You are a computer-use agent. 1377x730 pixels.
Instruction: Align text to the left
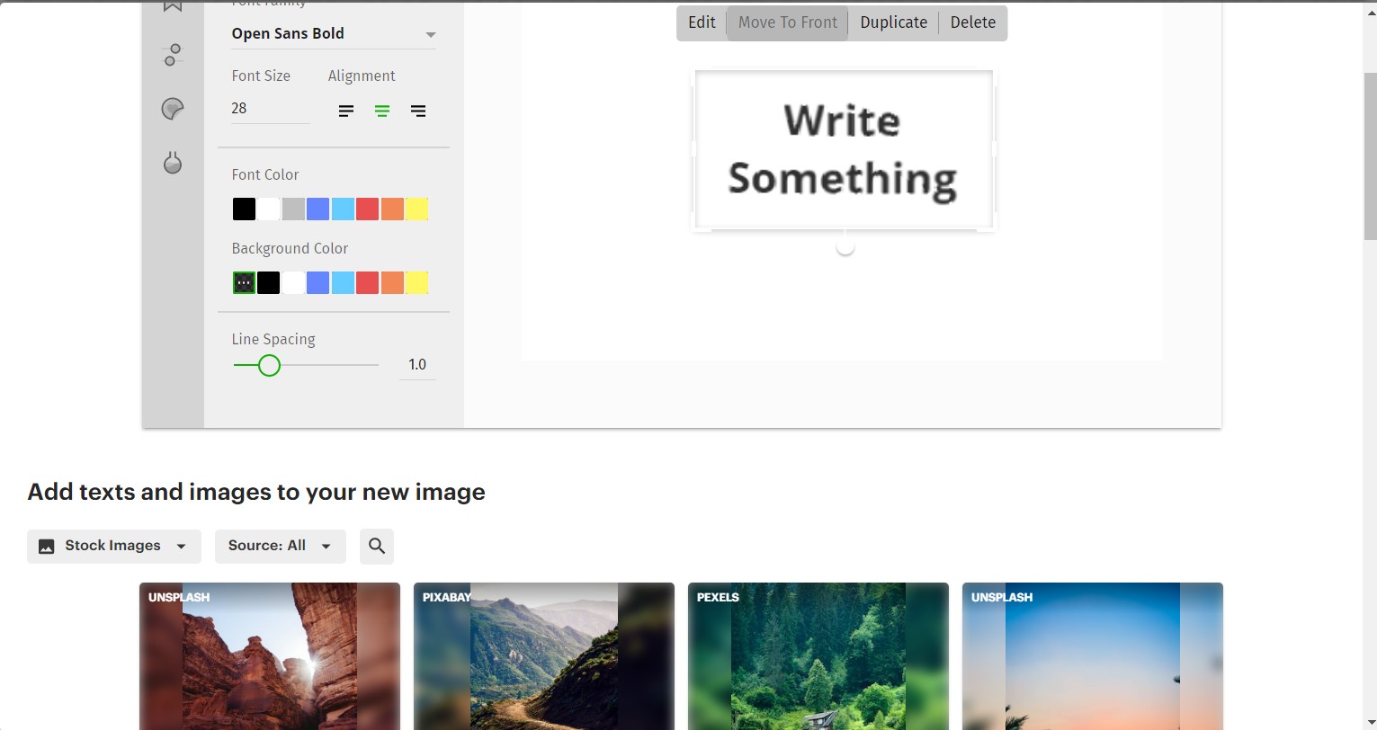click(346, 111)
